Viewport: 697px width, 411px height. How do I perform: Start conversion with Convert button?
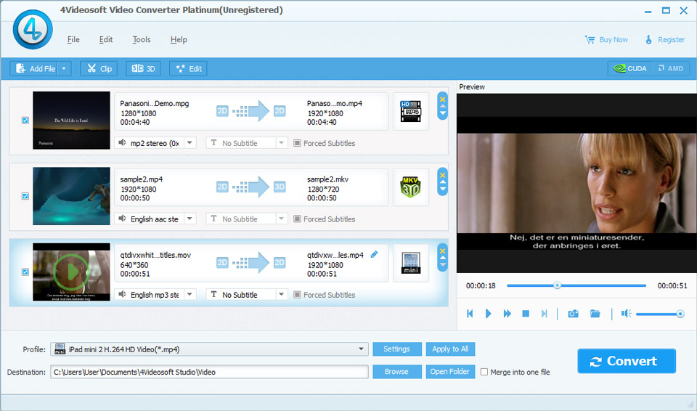[627, 361]
